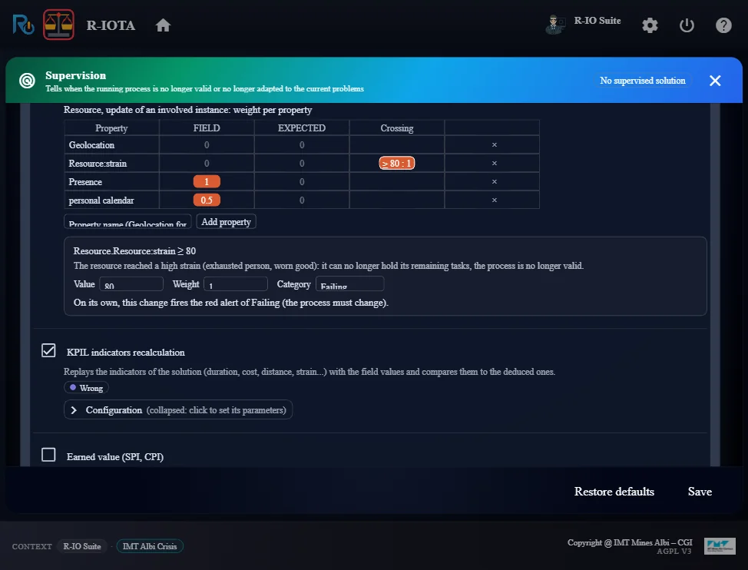Close the Supervision panel
The image size is (748, 570).
[715, 81]
